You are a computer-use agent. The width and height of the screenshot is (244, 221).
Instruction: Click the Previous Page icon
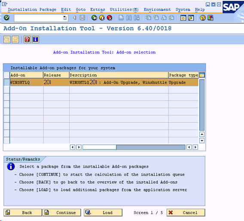(x=156, y=18)
